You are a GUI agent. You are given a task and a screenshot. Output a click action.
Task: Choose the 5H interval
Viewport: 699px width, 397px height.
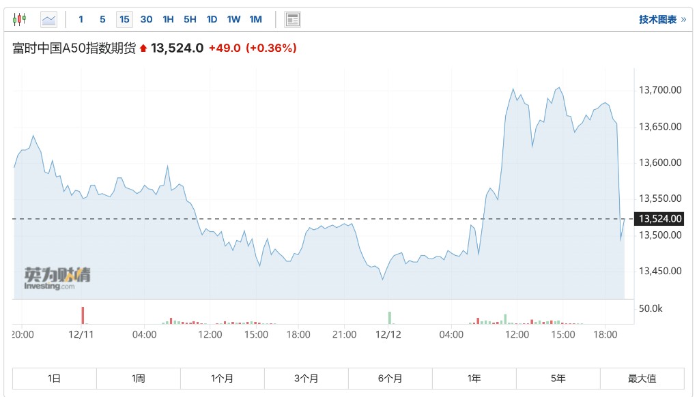pos(190,19)
